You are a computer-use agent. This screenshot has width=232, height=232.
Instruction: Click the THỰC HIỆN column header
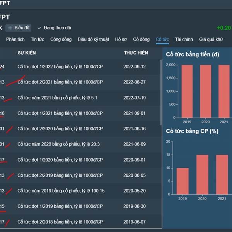tap(136, 53)
